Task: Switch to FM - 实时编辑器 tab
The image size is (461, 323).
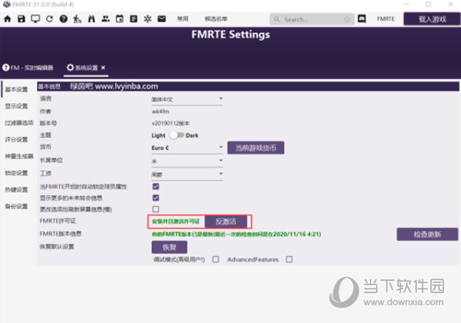Action: 28,68
